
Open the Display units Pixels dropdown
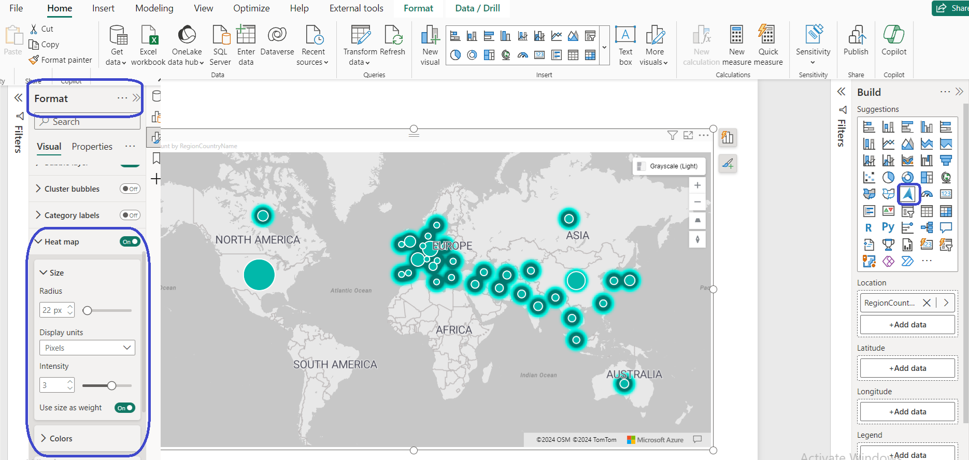(x=87, y=348)
